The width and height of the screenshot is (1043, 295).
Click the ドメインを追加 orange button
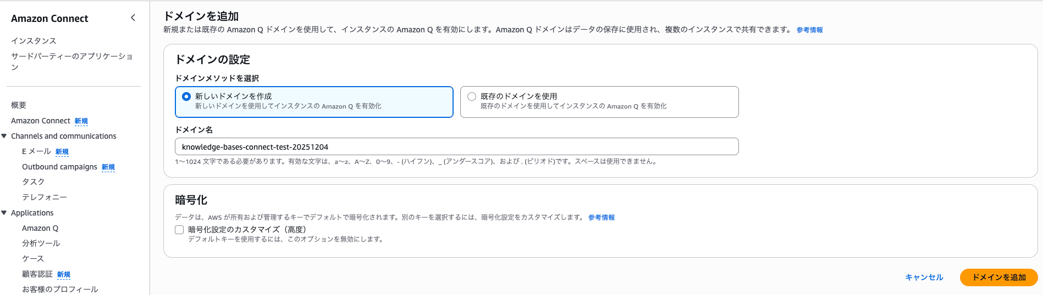[x=998, y=277]
